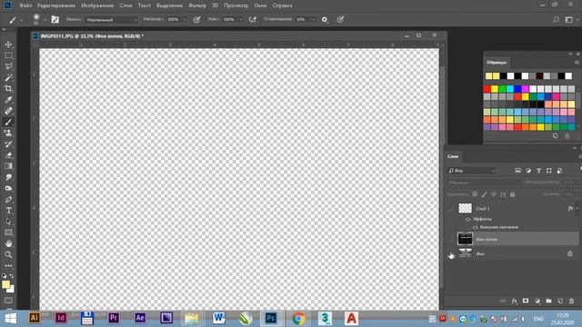Select the Eyedropper tool

pyautogui.click(x=8, y=99)
